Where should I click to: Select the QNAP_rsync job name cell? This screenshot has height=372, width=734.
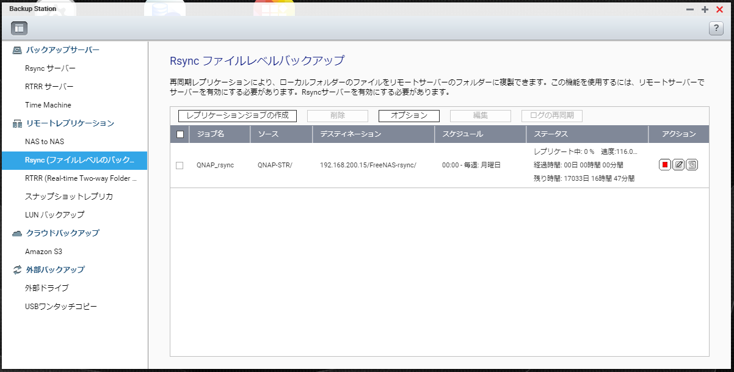215,166
